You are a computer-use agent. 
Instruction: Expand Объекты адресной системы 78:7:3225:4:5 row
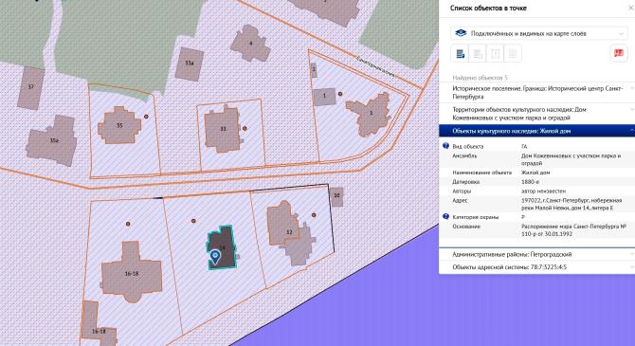point(537,267)
